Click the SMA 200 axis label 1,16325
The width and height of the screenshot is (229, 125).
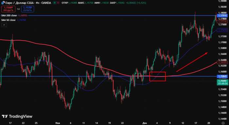[222, 62]
